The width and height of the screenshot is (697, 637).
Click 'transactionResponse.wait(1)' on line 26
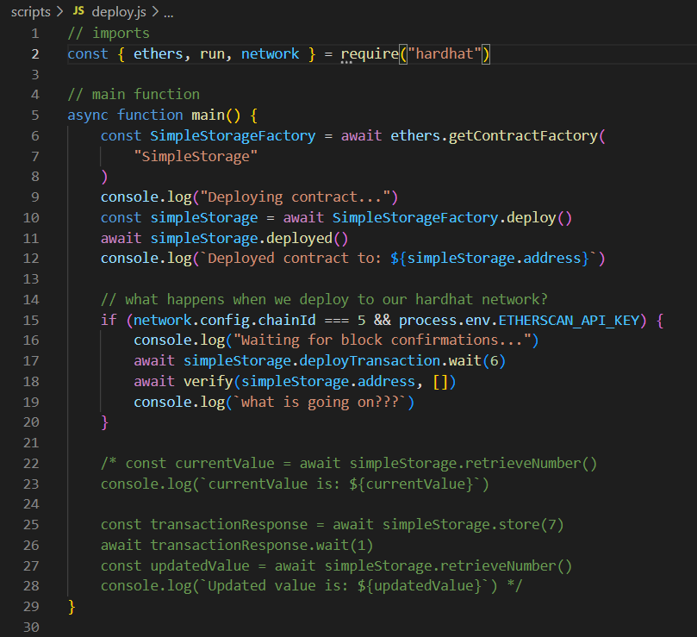262,546
